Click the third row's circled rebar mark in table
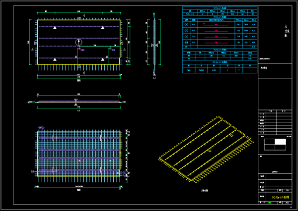The image size is (298, 211). tap(186, 36)
